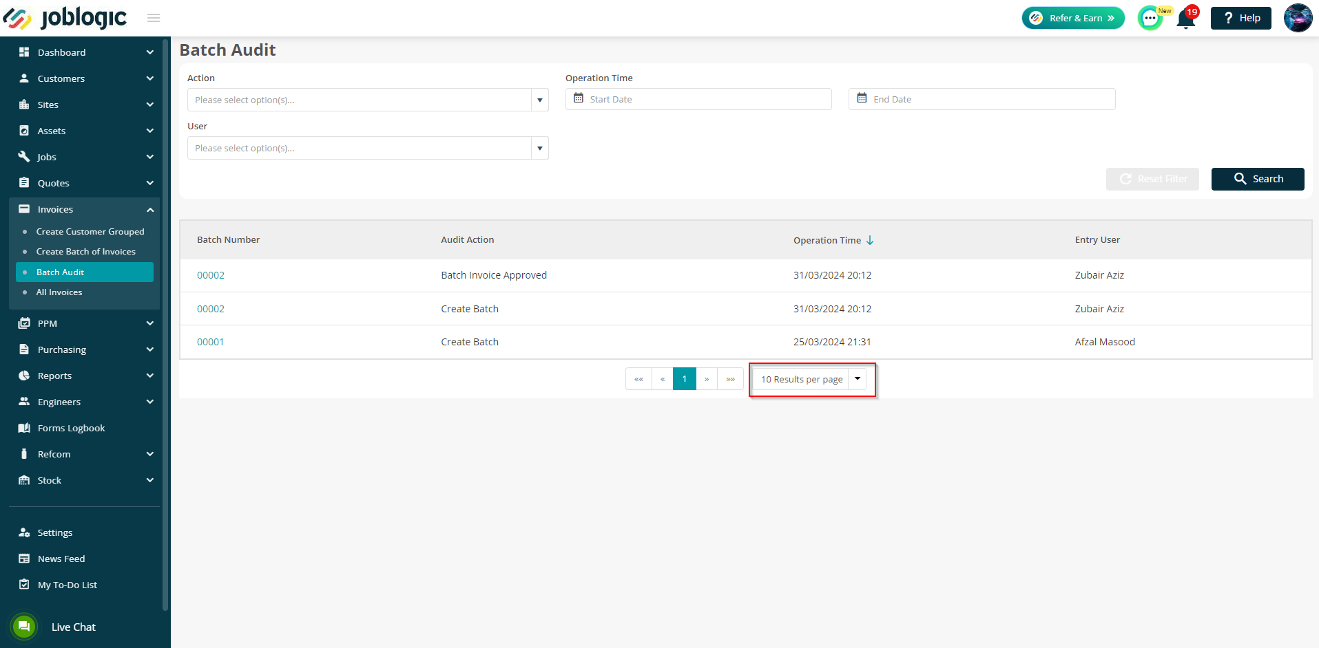Image resolution: width=1319 pixels, height=648 pixels.
Task: Expand the Dashboard menu chevron
Action: 150,52
